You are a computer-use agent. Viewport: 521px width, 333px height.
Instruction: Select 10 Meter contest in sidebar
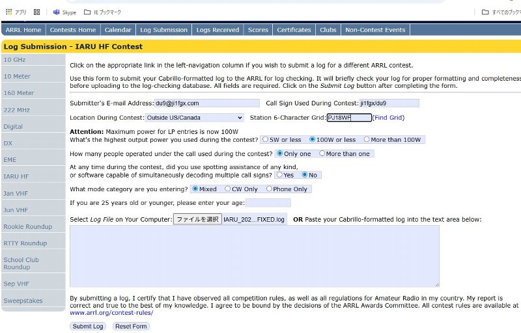(x=17, y=76)
